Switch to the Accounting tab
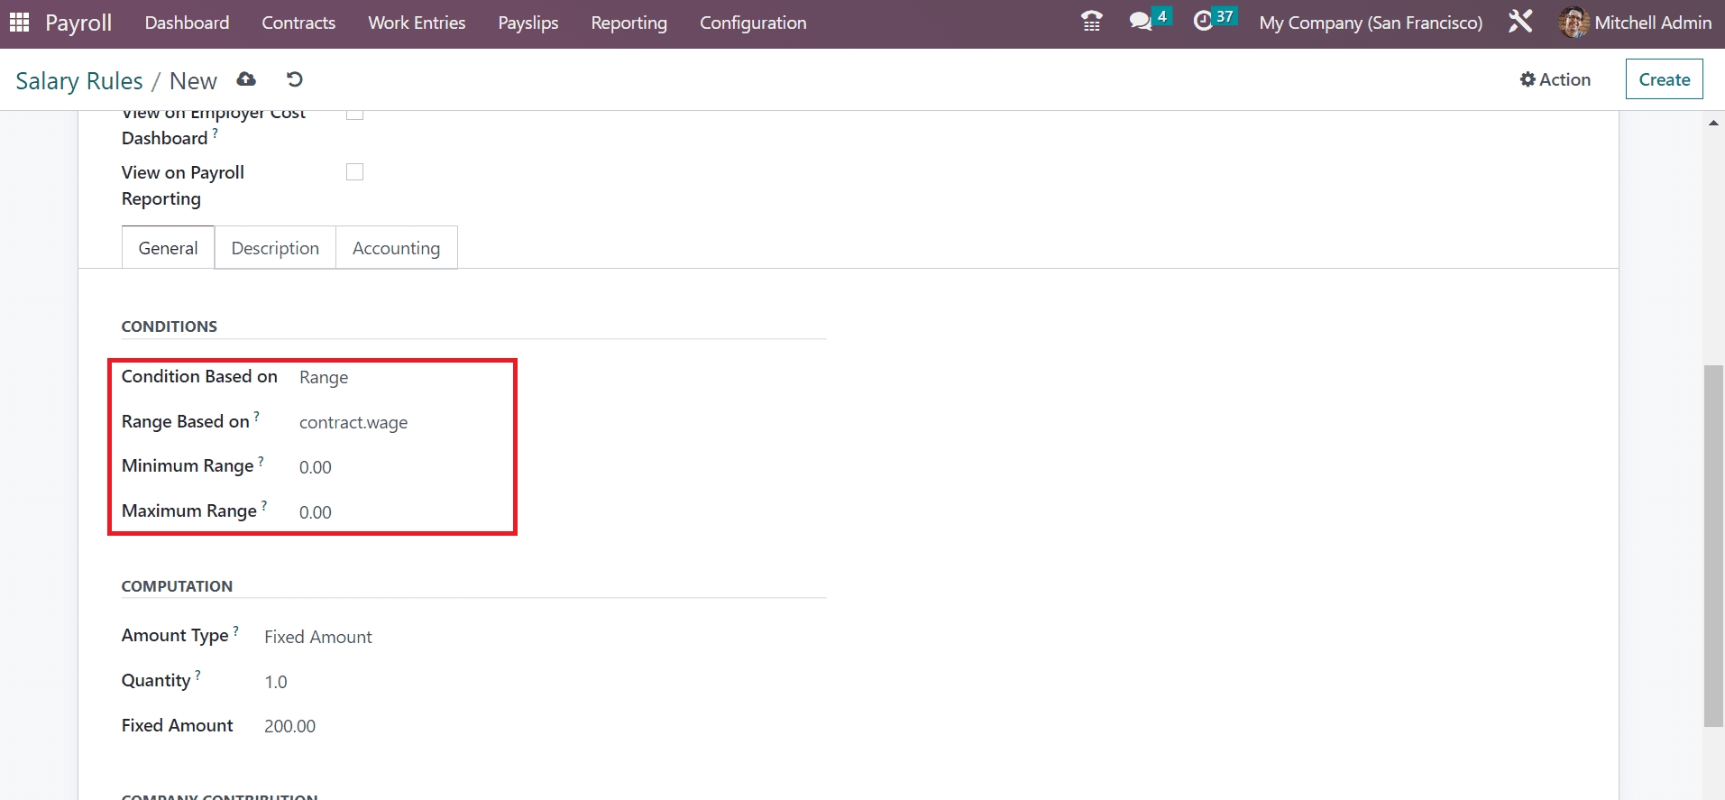This screenshot has height=800, width=1725. (396, 248)
